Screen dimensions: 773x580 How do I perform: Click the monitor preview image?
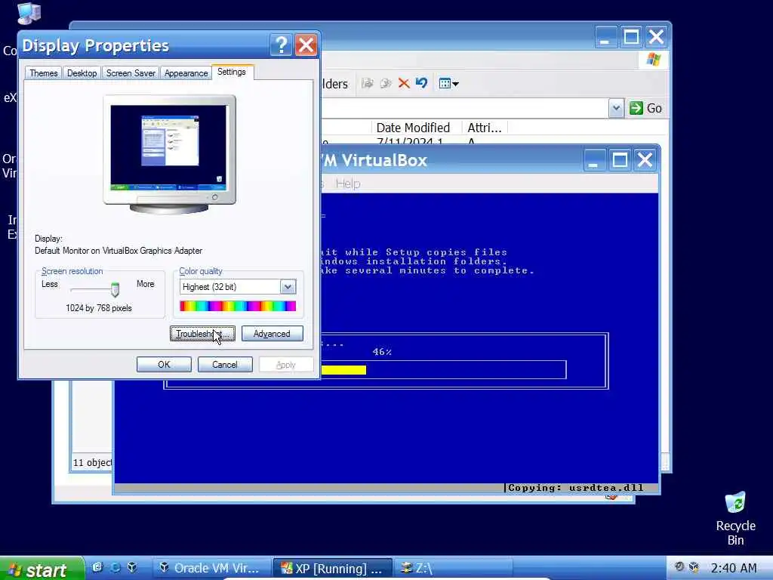[169, 154]
